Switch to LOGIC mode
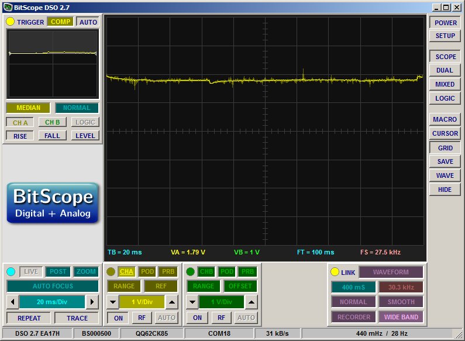The width and height of the screenshot is (465, 341). 445,98
